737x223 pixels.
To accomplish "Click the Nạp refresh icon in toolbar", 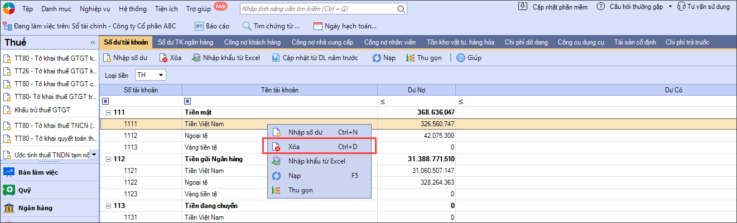I will click(377, 58).
